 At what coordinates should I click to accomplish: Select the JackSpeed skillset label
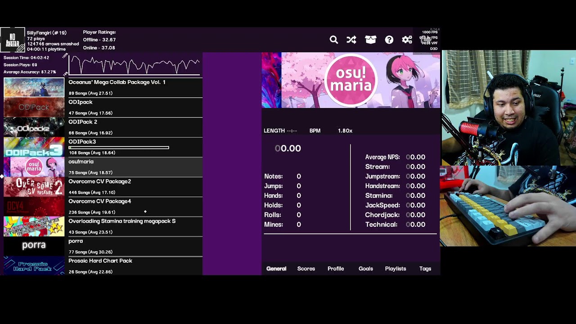tap(382, 205)
